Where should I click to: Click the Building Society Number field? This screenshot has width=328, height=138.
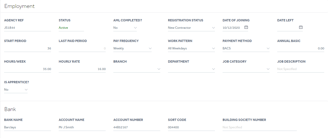260,127
